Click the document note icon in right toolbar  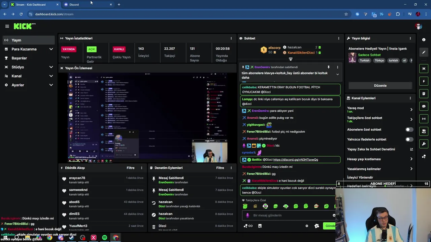tap(424, 94)
